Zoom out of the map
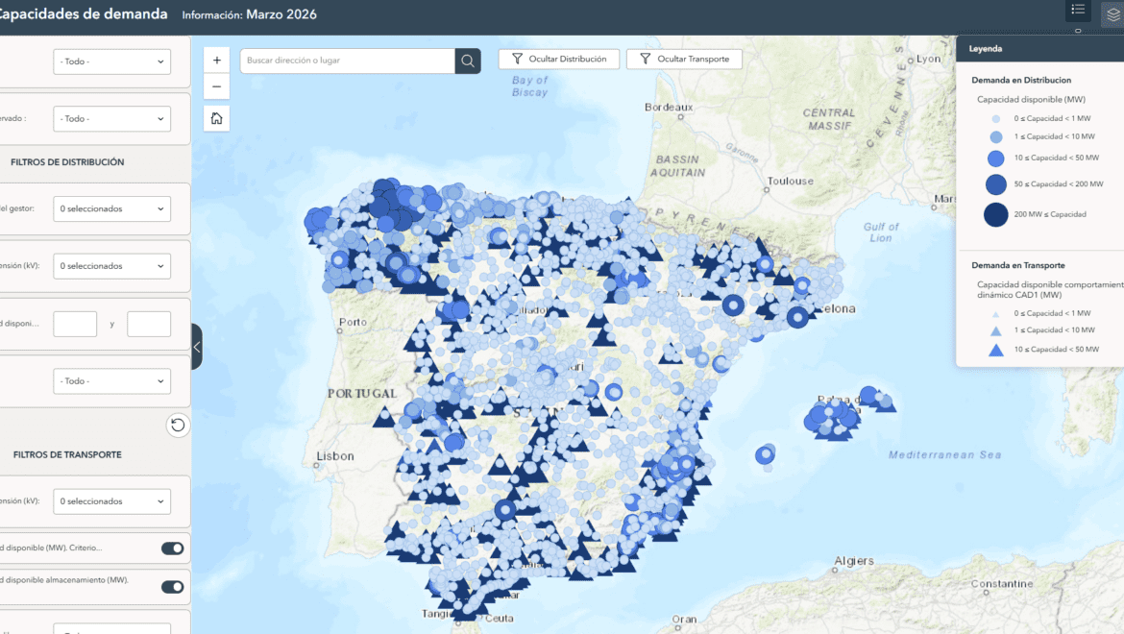This screenshot has height=634, width=1124. [x=216, y=86]
